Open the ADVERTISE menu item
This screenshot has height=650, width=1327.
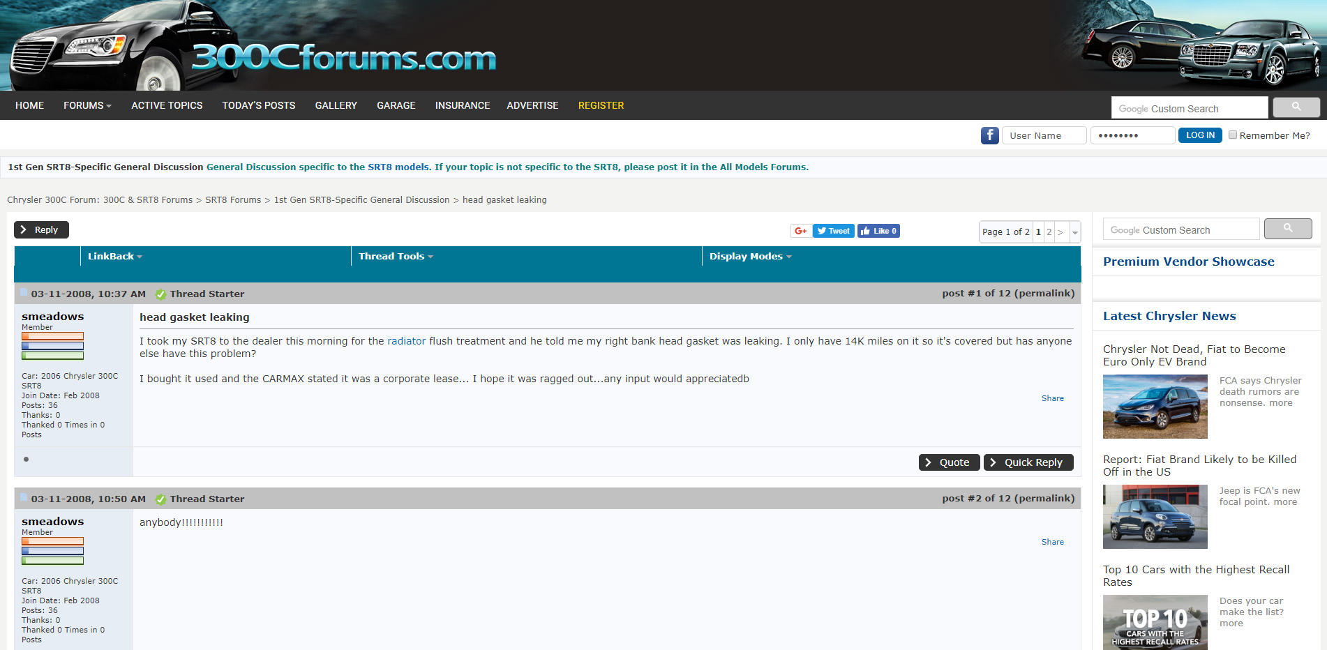(x=532, y=105)
